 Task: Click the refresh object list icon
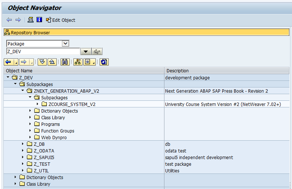click(104, 62)
